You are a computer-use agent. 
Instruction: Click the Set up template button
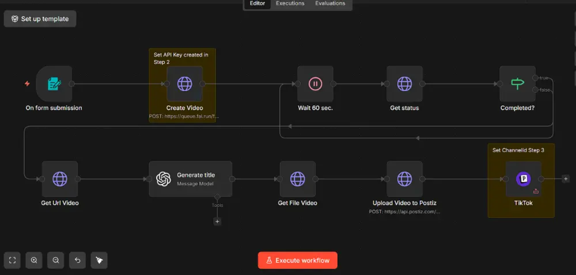point(40,19)
